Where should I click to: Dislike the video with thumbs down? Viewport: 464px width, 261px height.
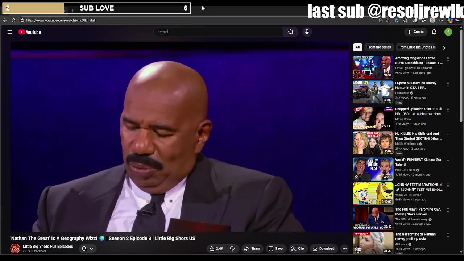(232, 248)
